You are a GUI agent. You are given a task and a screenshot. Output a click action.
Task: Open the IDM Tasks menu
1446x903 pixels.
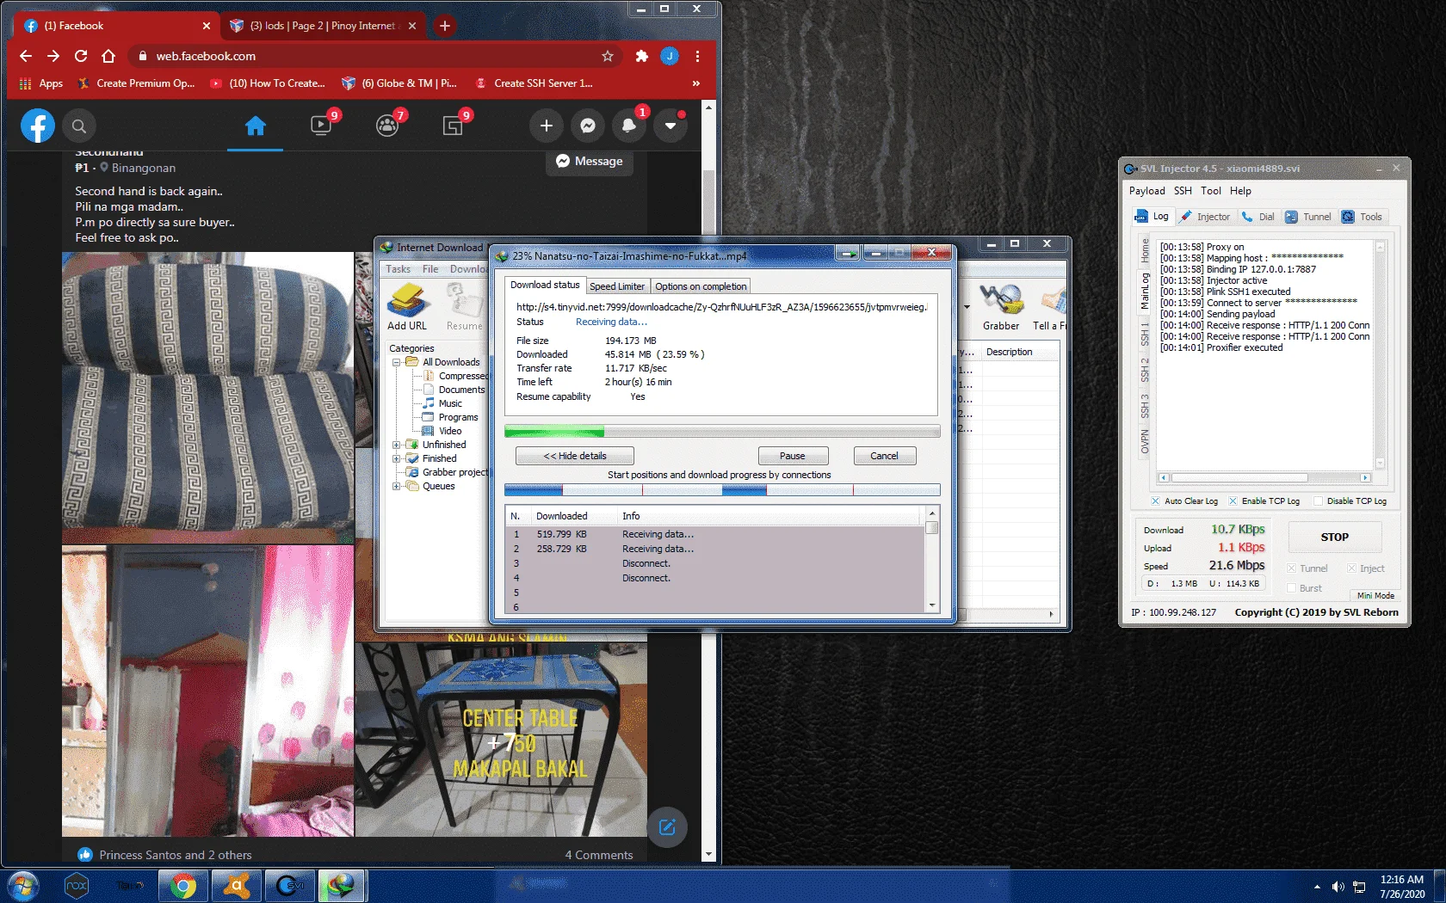[x=398, y=269]
